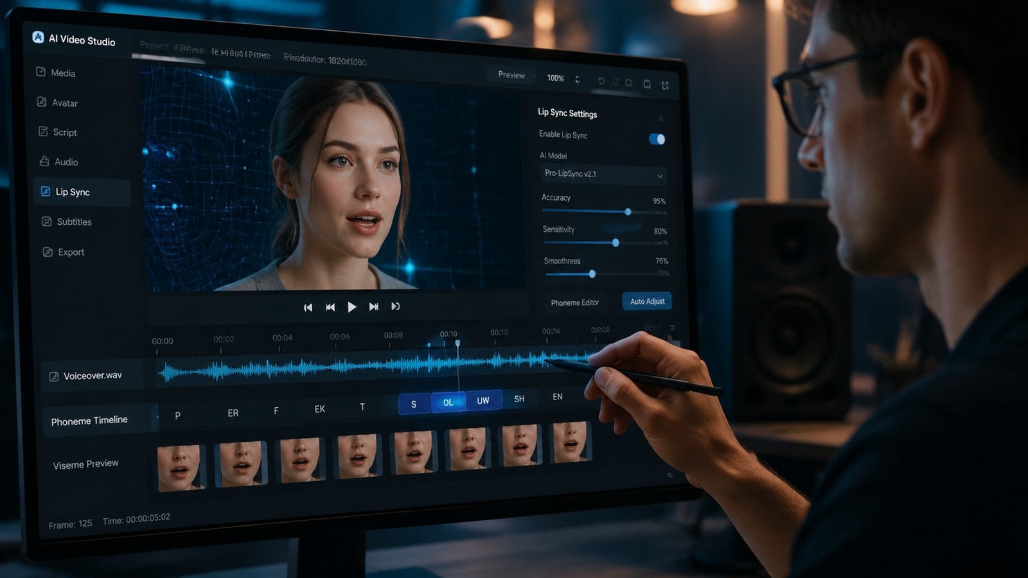The image size is (1028, 578).
Task: Select the F phoneme block
Action: point(276,411)
